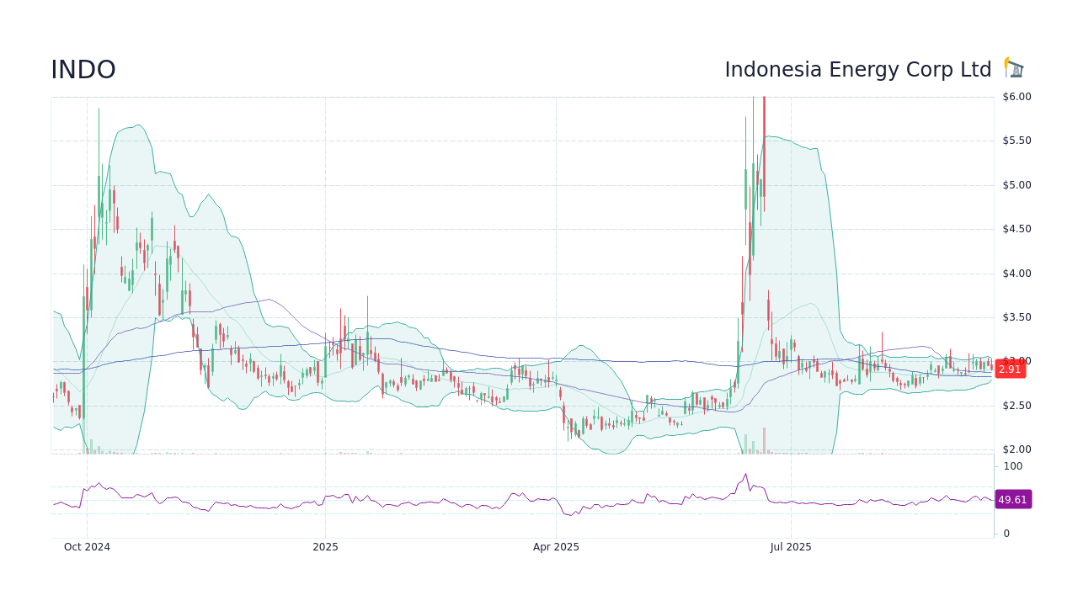1078x606 pixels.
Task: Click the purple 49.61 RSI value tag
Action: click(1012, 500)
